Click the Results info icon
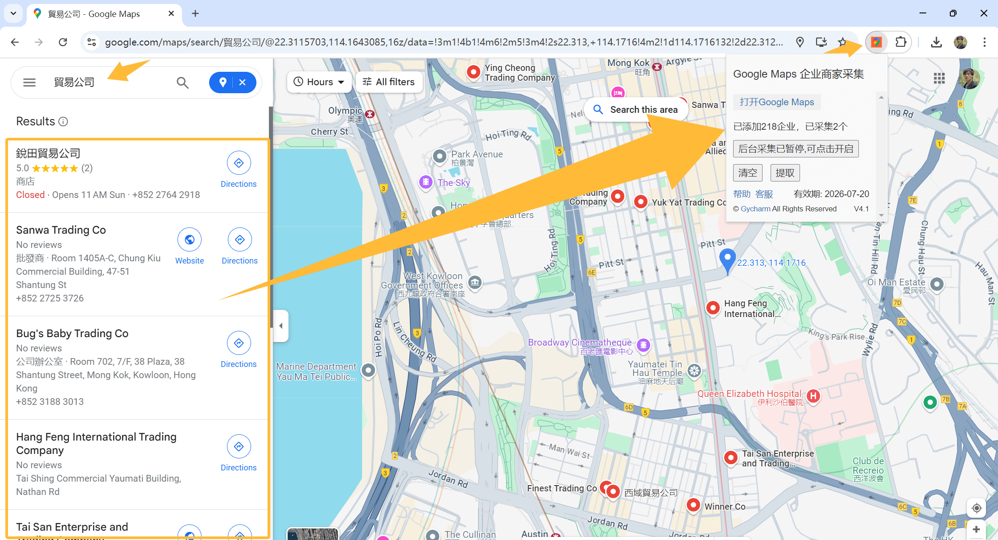Image resolution: width=998 pixels, height=540 pixels. tap(63, 122)
